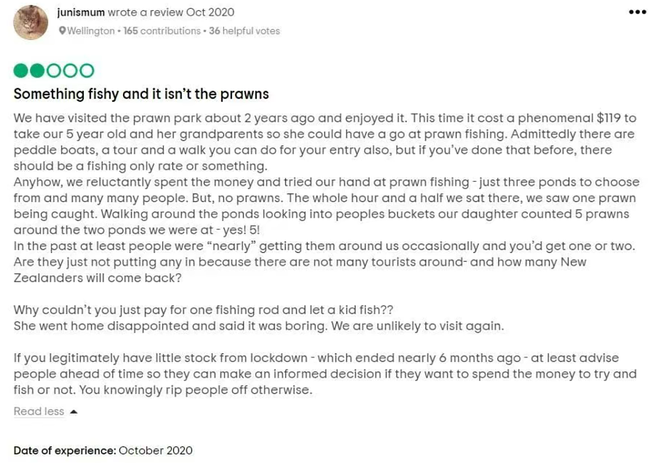The width and height of the screenshot is (661, 474).
Task: Click the 165 contributions text
Action: [x=162, y=31]
